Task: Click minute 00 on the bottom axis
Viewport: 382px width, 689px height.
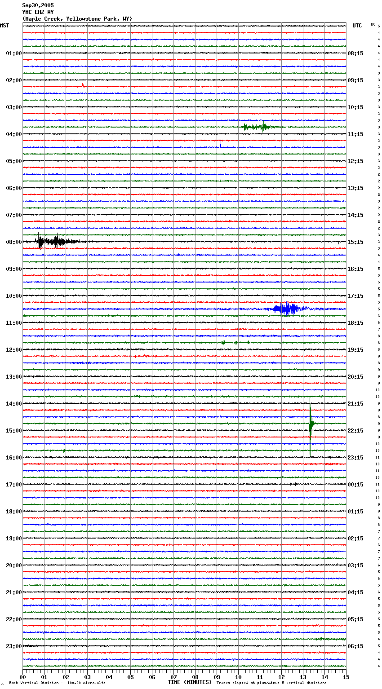Action: click(23, 677)
